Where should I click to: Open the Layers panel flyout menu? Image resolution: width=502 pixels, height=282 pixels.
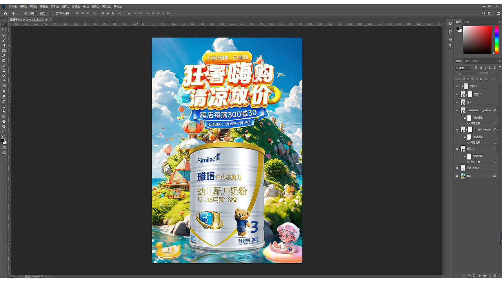pyautogui.click(x=499, y=61)
